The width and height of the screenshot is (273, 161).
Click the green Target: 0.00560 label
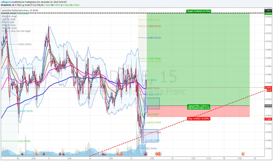(x=199, y=11)
